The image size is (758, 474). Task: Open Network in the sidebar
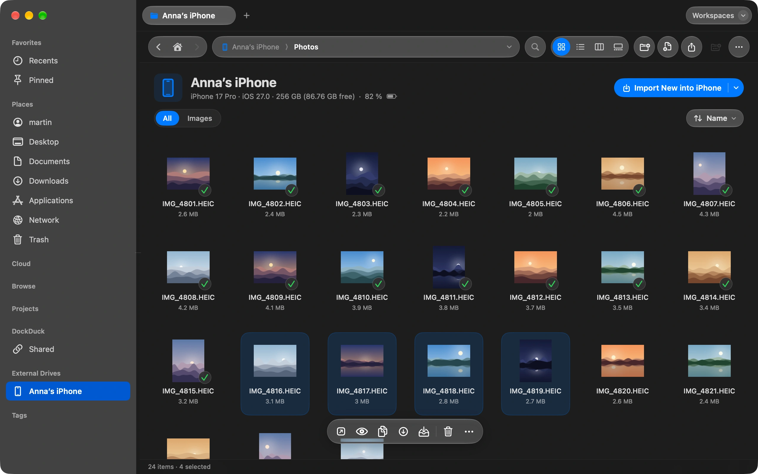pos(68,220)
